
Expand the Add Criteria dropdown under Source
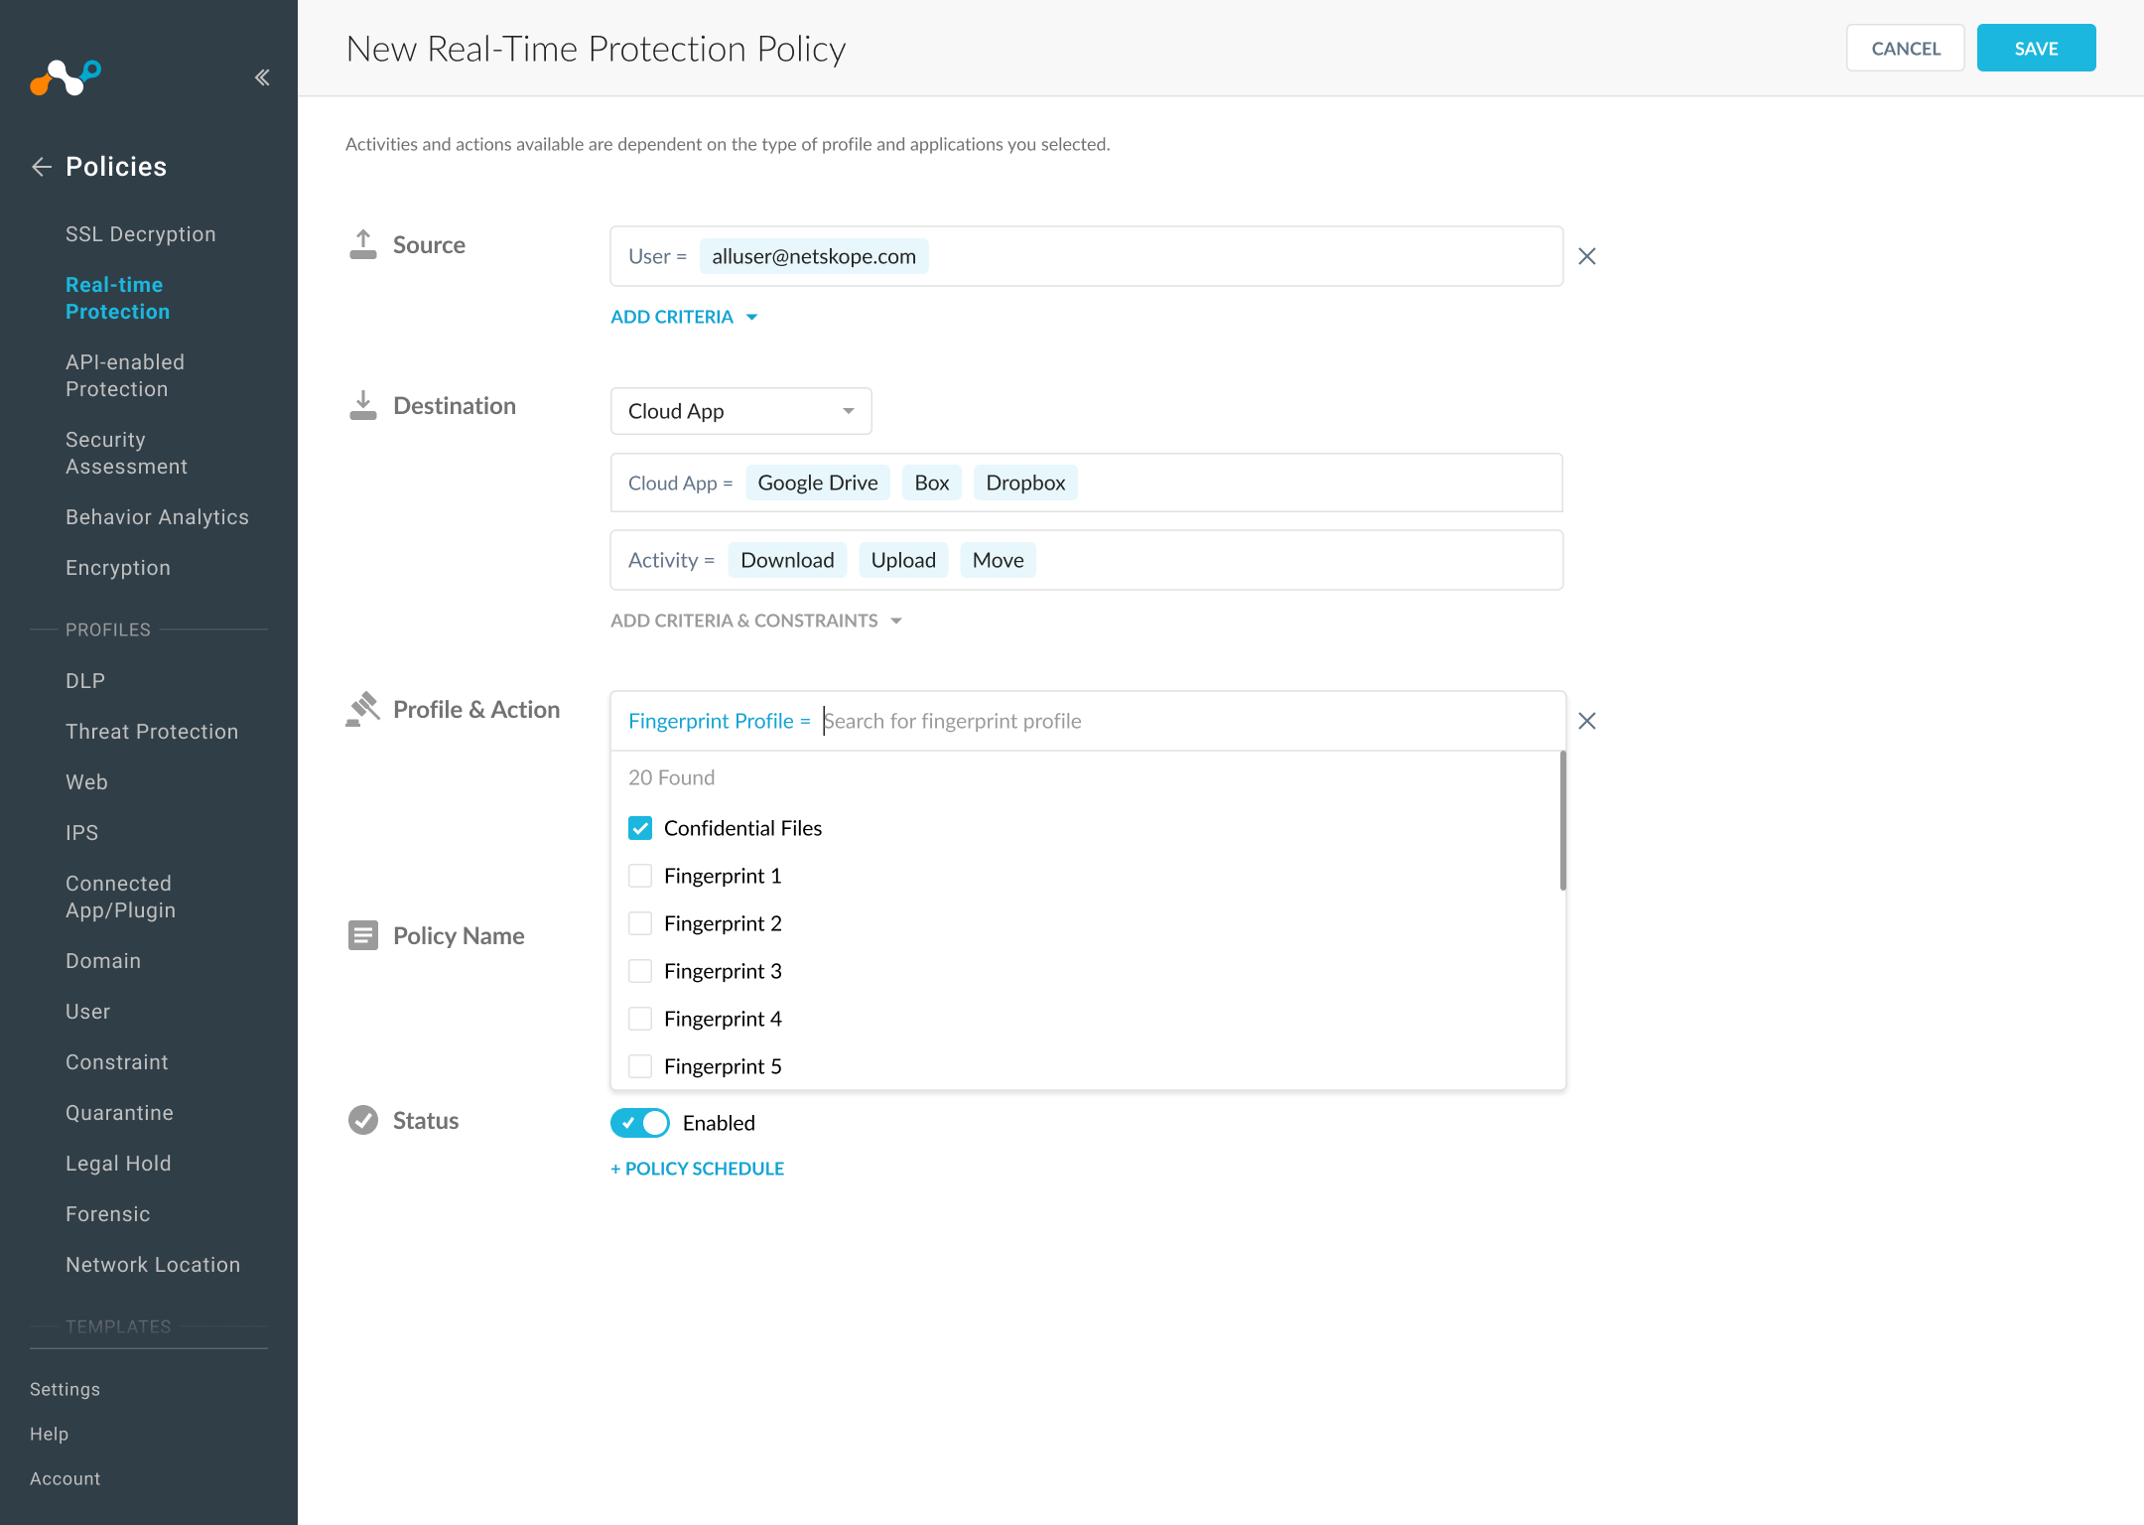(684, 317)
